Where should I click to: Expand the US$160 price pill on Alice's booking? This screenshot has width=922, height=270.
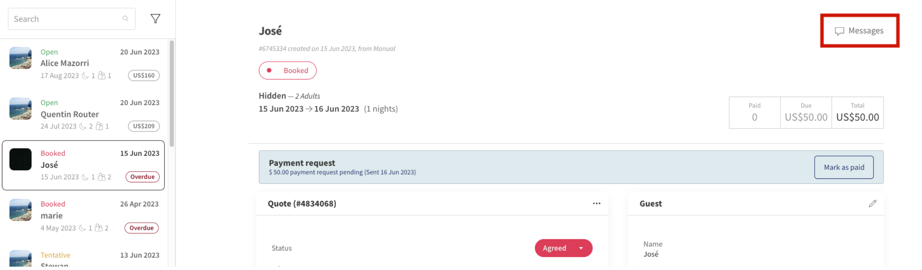click(144, 75)
